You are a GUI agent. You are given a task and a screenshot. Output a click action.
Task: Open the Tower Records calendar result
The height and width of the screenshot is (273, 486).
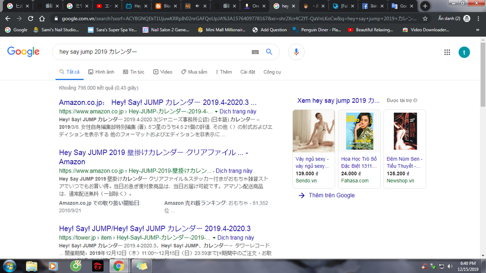[x=155, y=228]
